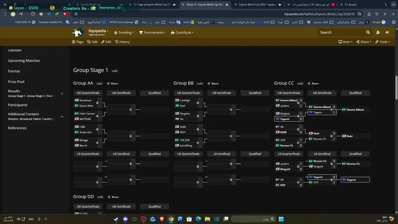The height and width of the screenshot is (224, 398).
Task: Open the match info icon for Usama Abbasi vs qudans
Action: (x=298, y=103)
